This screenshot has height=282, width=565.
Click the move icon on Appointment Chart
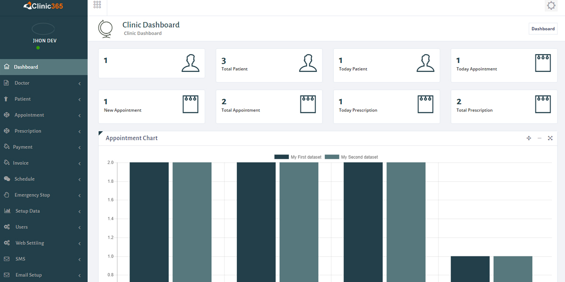tap(529, 138)
